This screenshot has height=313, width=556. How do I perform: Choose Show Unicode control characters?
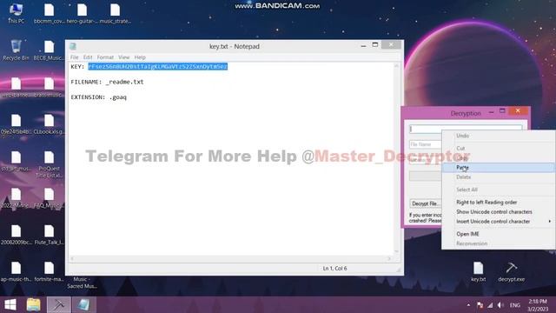(x=498, y=211)
